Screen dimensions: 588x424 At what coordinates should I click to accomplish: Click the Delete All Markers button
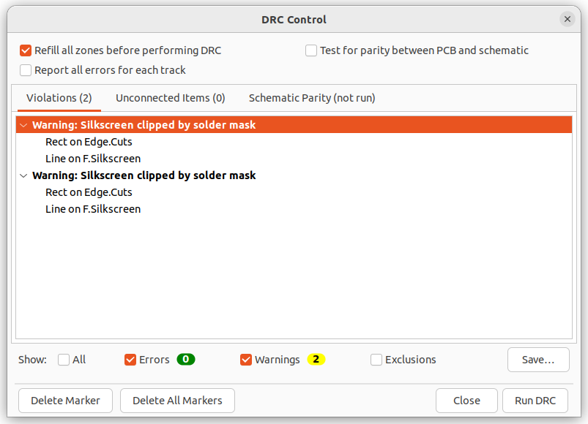point(177,401)
